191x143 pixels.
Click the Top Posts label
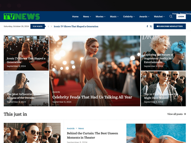coord(38,26)
